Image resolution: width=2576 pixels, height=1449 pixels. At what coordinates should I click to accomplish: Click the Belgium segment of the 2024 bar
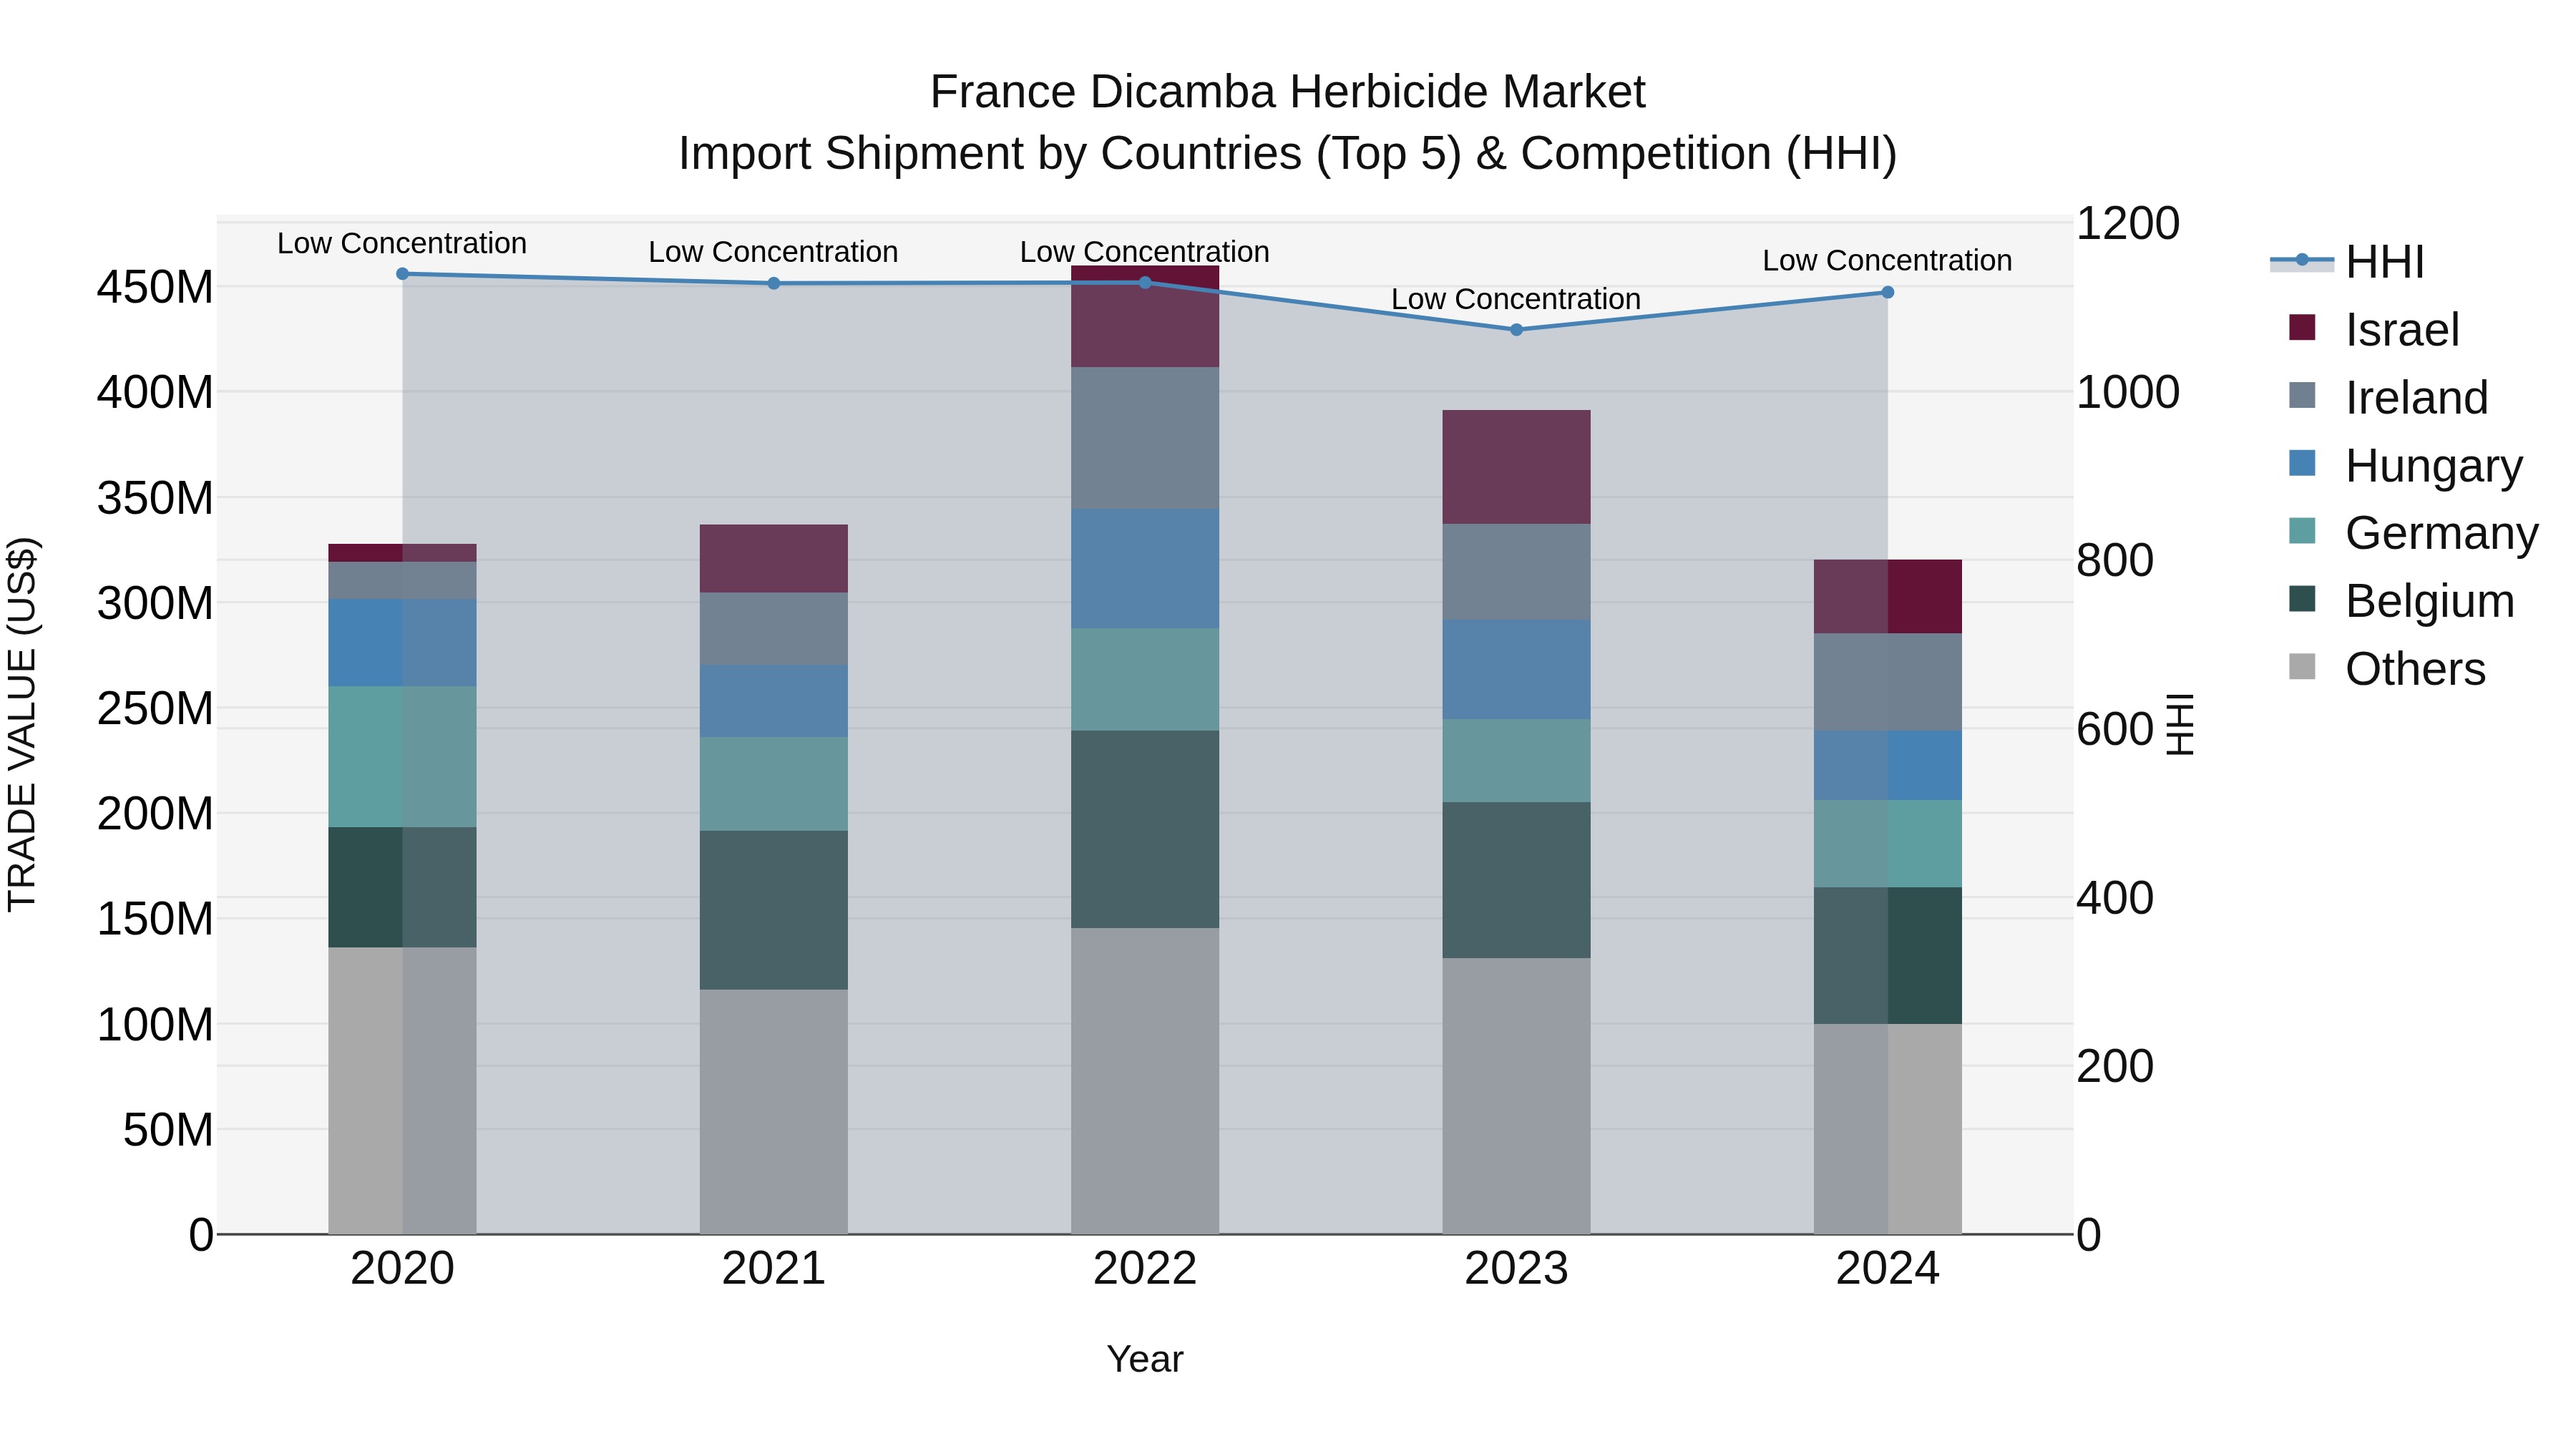click(1888, 956)
